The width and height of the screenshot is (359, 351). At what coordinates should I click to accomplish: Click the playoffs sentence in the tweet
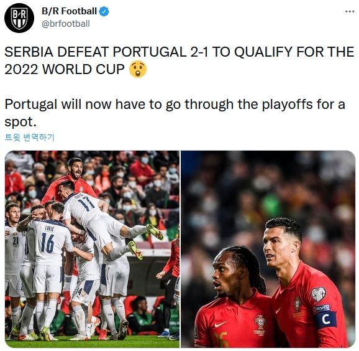pyautogui.click(x=175, y=113)
